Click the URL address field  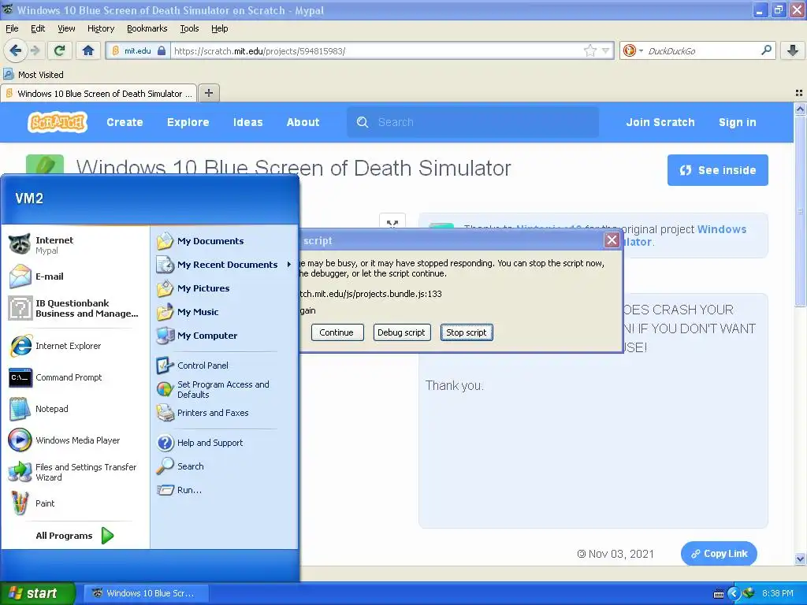point(376,50)
